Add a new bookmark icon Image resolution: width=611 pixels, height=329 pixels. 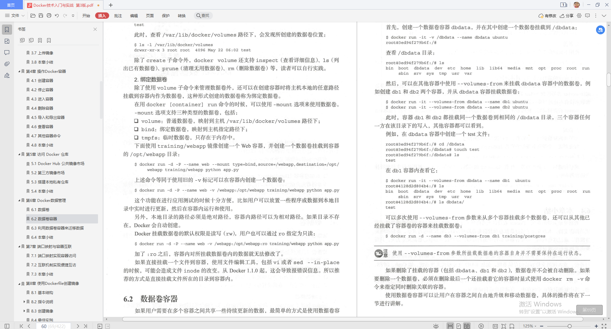[40, 40]
